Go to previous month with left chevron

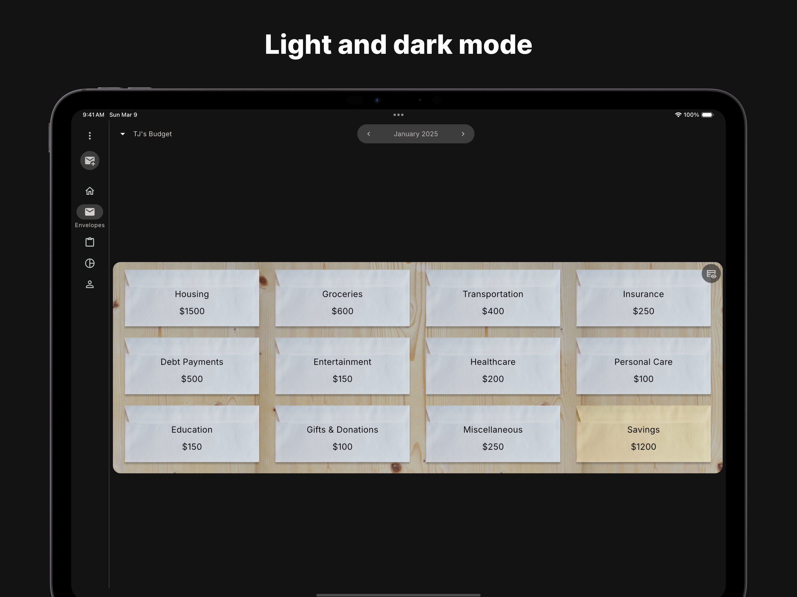[x=369, y=134]
